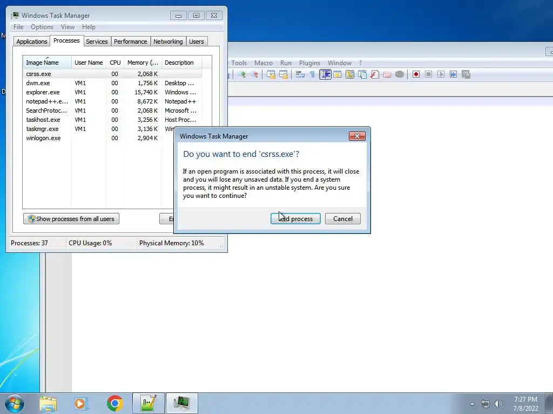Toggle synchronize horizontal scrolling in Notepad++
553x414 pixels.
284,74
